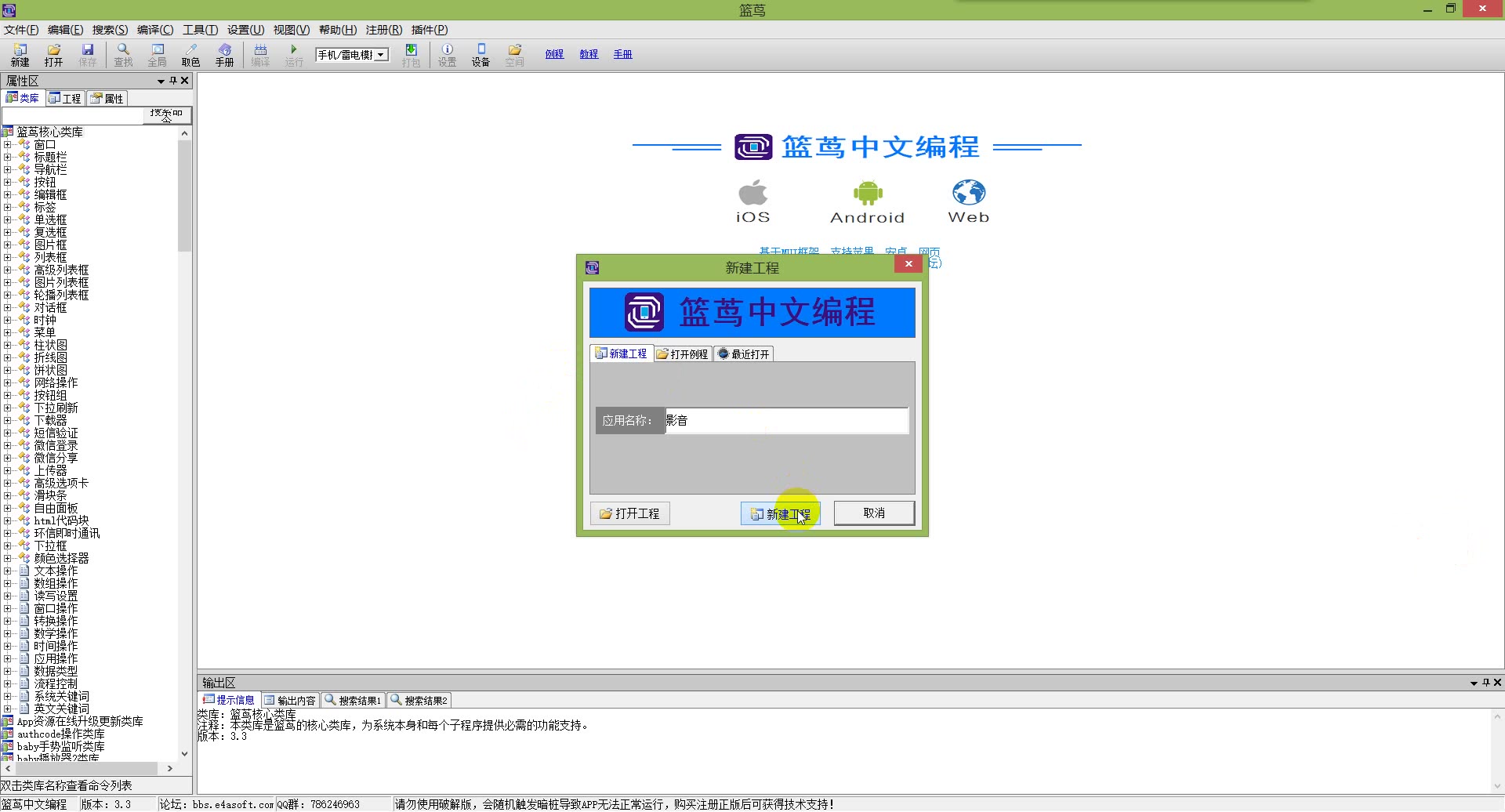Image resolution: width=1505 pixels, height=812 pixels.
Task: Click the 应用名称 input field
Action: point(786,421)
